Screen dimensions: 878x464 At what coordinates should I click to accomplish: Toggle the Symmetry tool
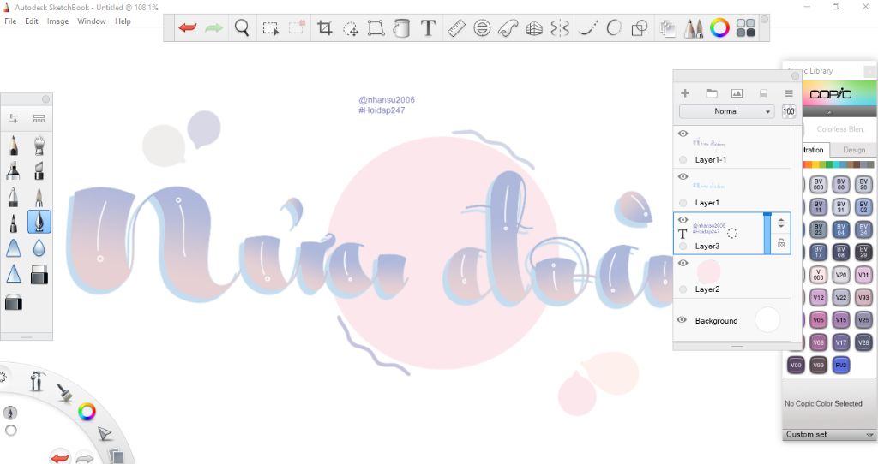pos(559,27)
